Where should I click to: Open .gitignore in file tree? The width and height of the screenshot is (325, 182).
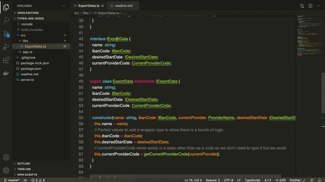41,58
